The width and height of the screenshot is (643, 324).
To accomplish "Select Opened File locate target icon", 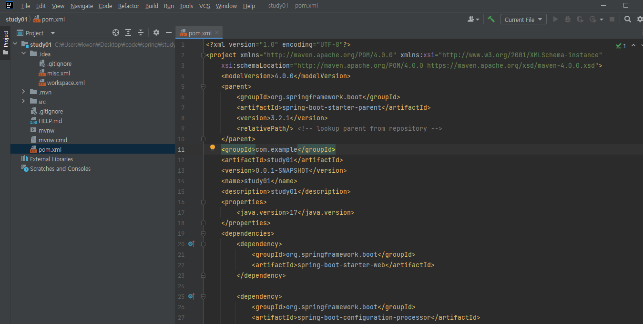I will tap(115, 32).
